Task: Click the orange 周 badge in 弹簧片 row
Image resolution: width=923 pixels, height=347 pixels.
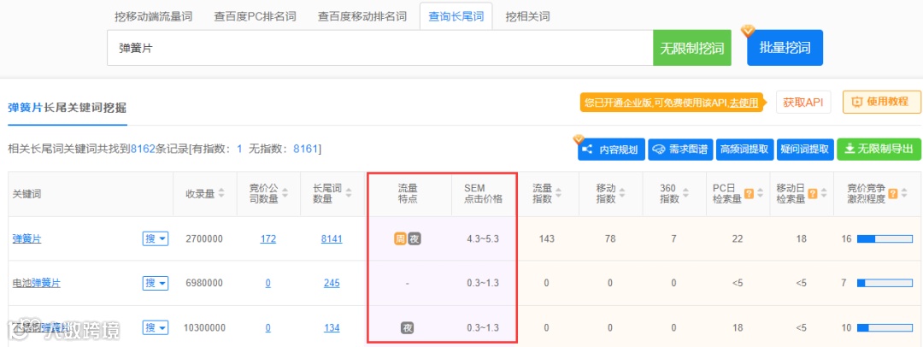Action: [x=400, y=239]
